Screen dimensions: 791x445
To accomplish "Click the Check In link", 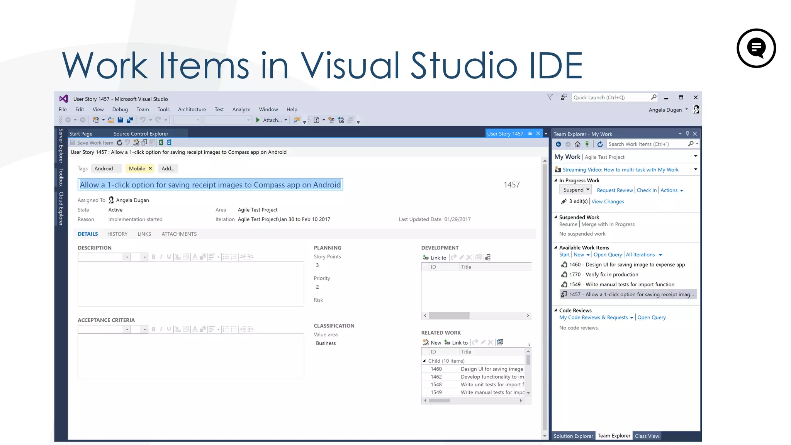I will click(x=647, y=190).
